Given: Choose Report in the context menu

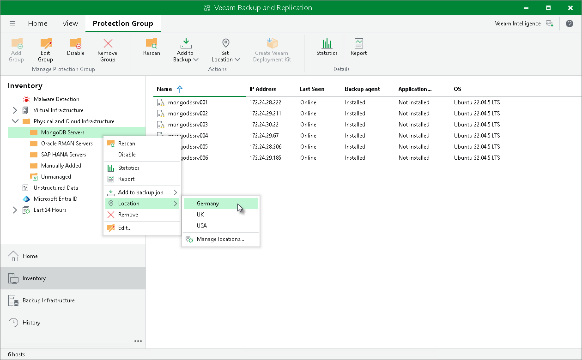Looking at the screenshot, I should (x=142, y=179).
